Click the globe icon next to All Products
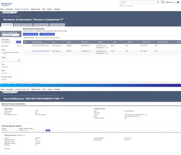The height and width of the screenshot is (155, 181). 2,12
